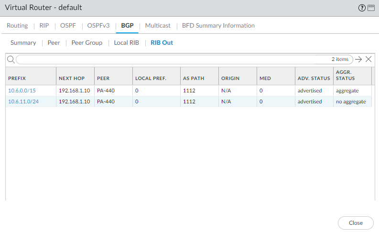Open the Peer Group sub-tab

(x=87, y=43)
